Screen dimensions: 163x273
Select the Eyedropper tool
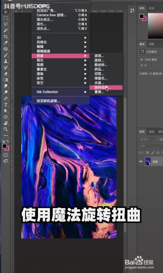[x=6, y=43]
